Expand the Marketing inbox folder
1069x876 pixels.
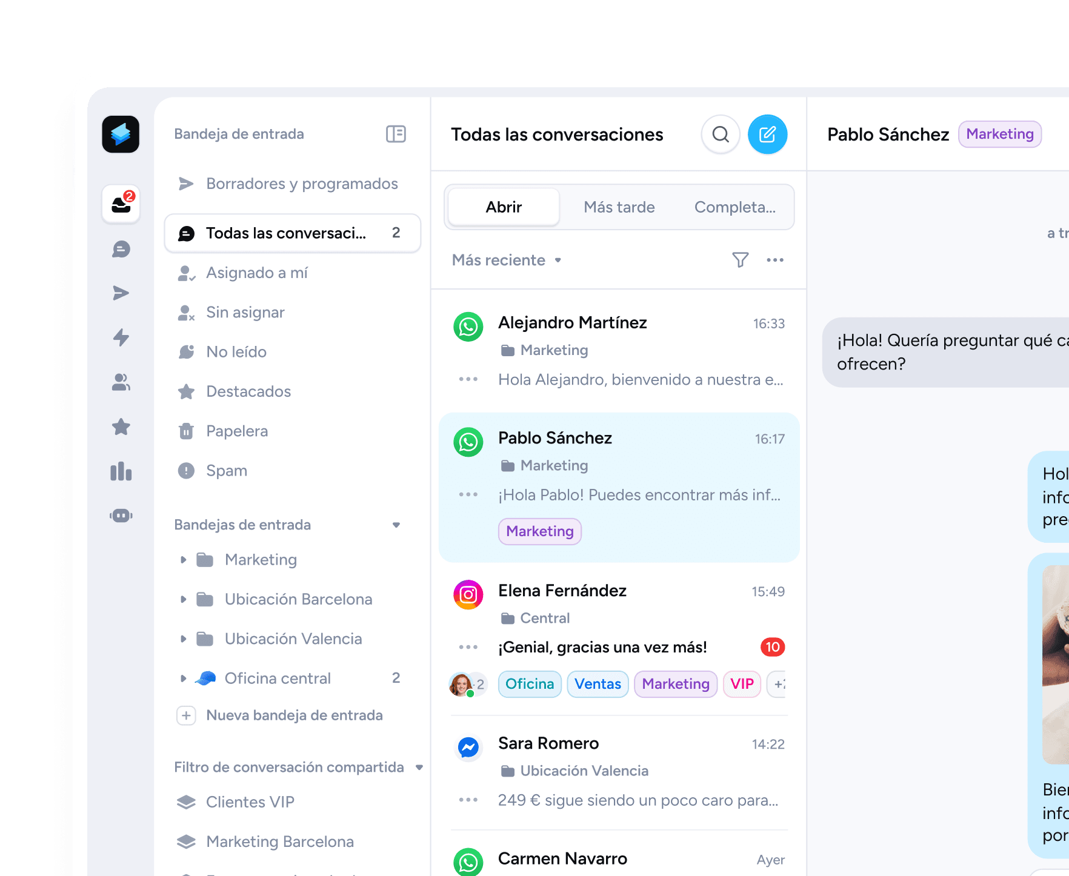click(x=183, y=560)
